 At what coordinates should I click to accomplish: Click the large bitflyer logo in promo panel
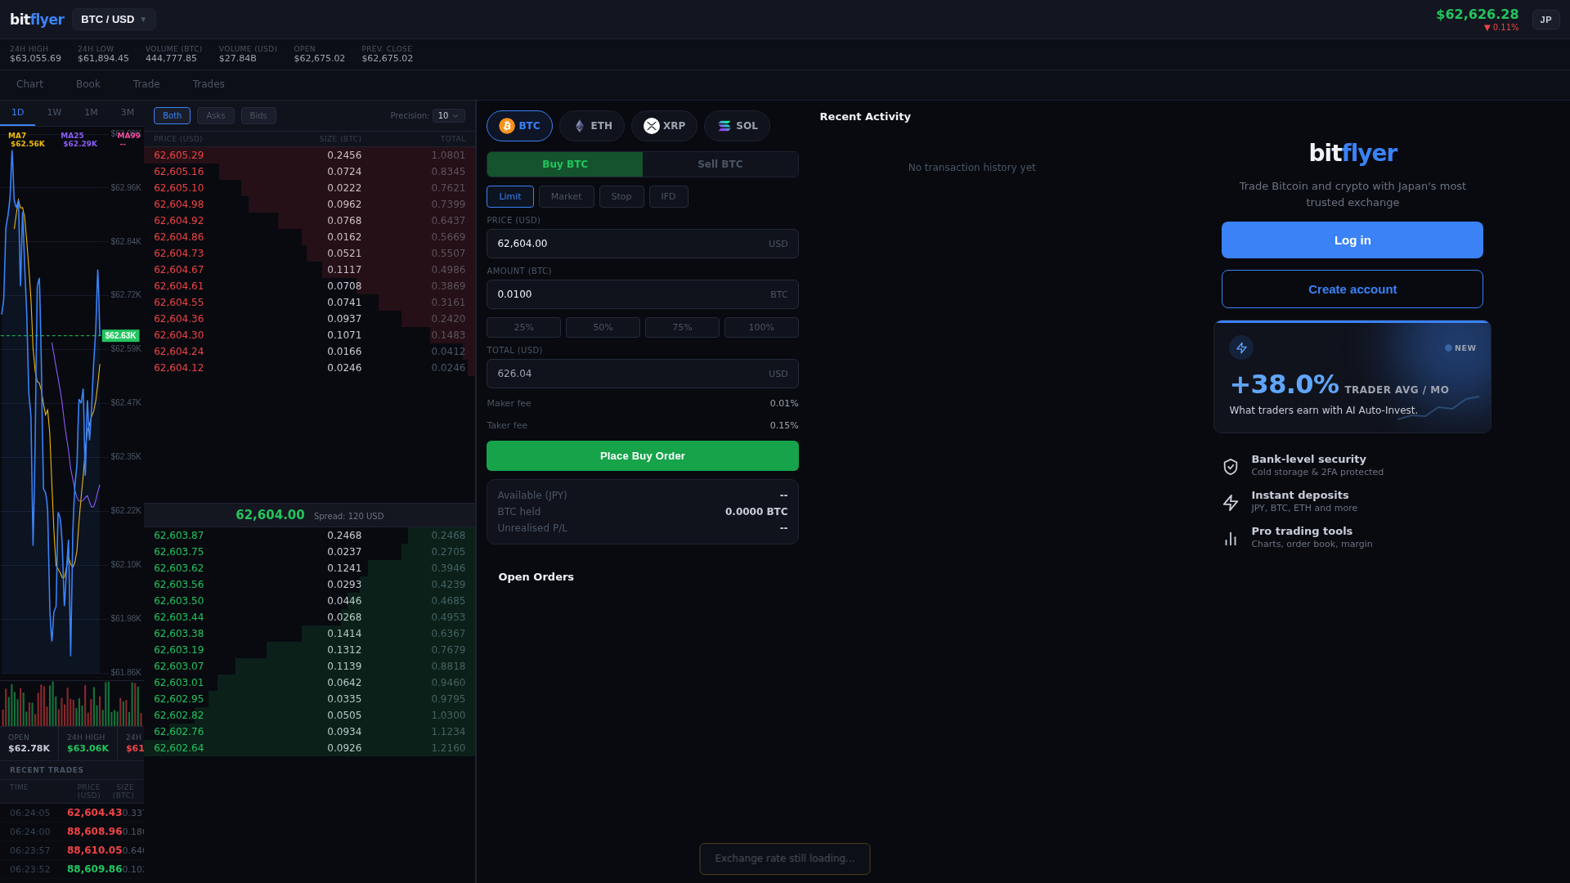point(1352,154)
